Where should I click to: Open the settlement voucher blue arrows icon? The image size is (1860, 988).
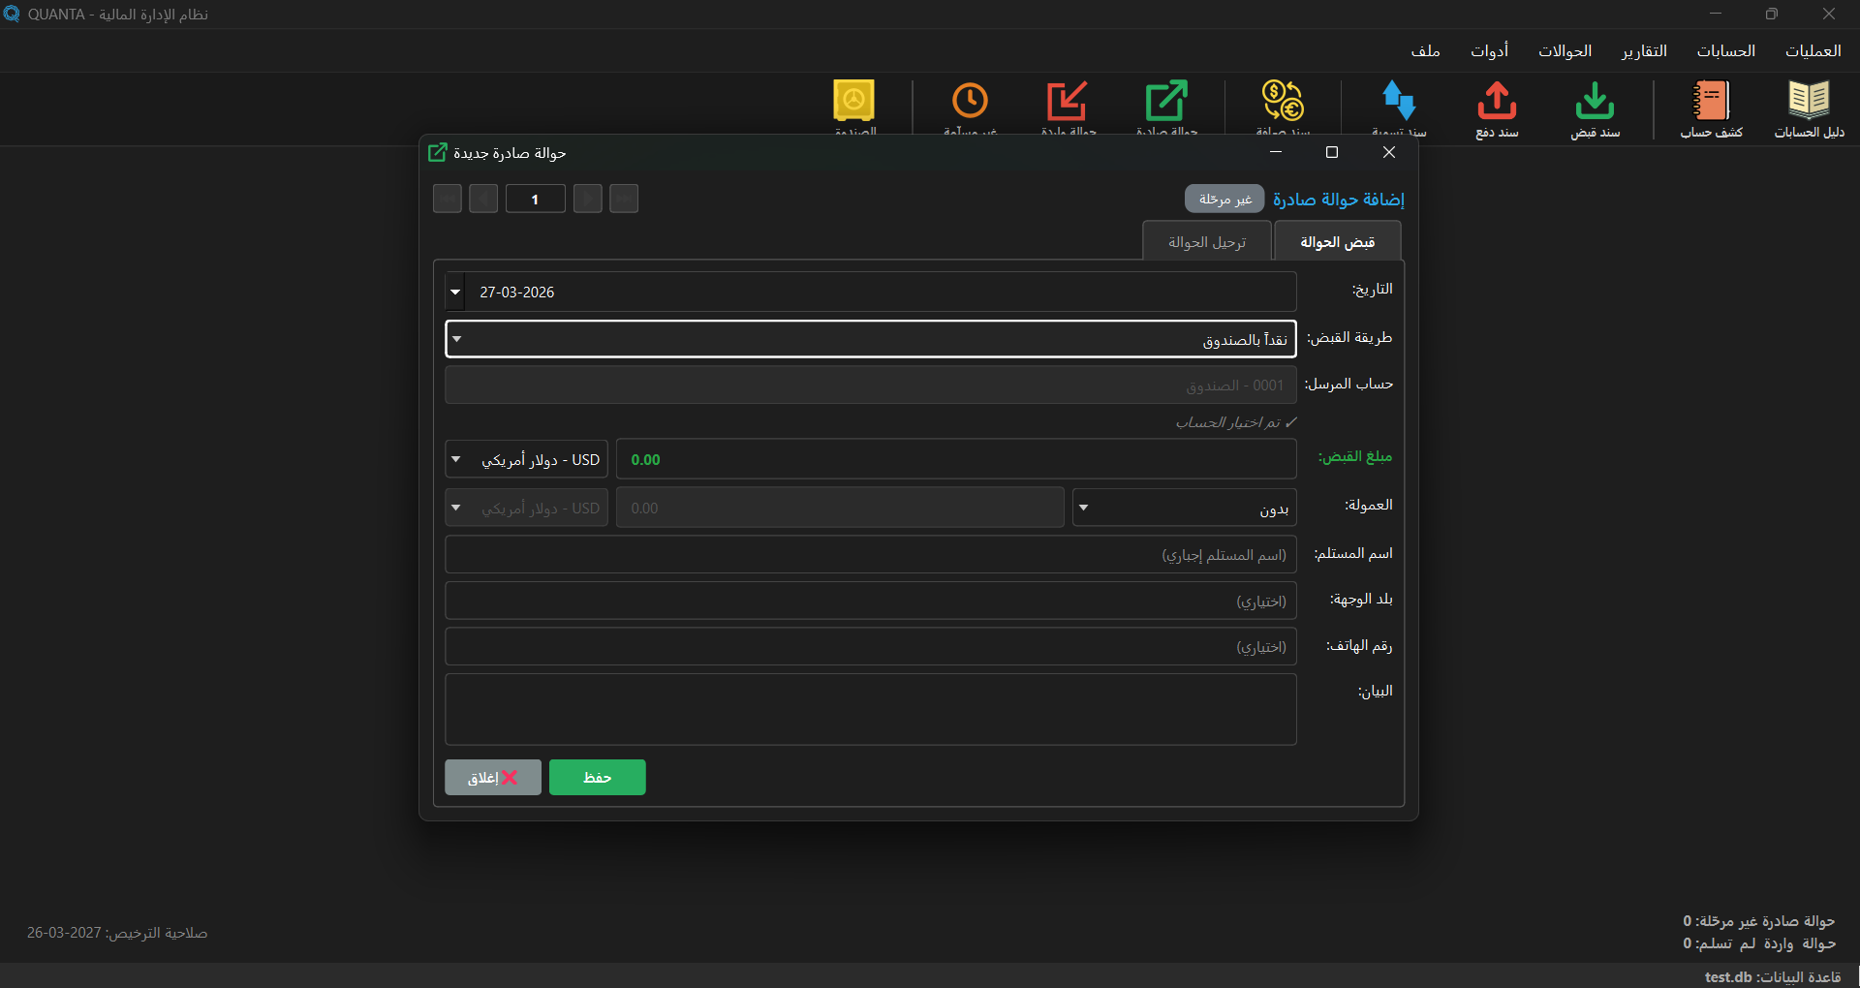pos(1399,101)
